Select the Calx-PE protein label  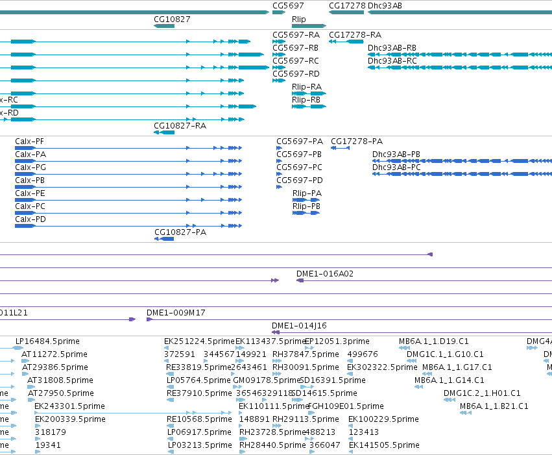[x=30, y=193]
